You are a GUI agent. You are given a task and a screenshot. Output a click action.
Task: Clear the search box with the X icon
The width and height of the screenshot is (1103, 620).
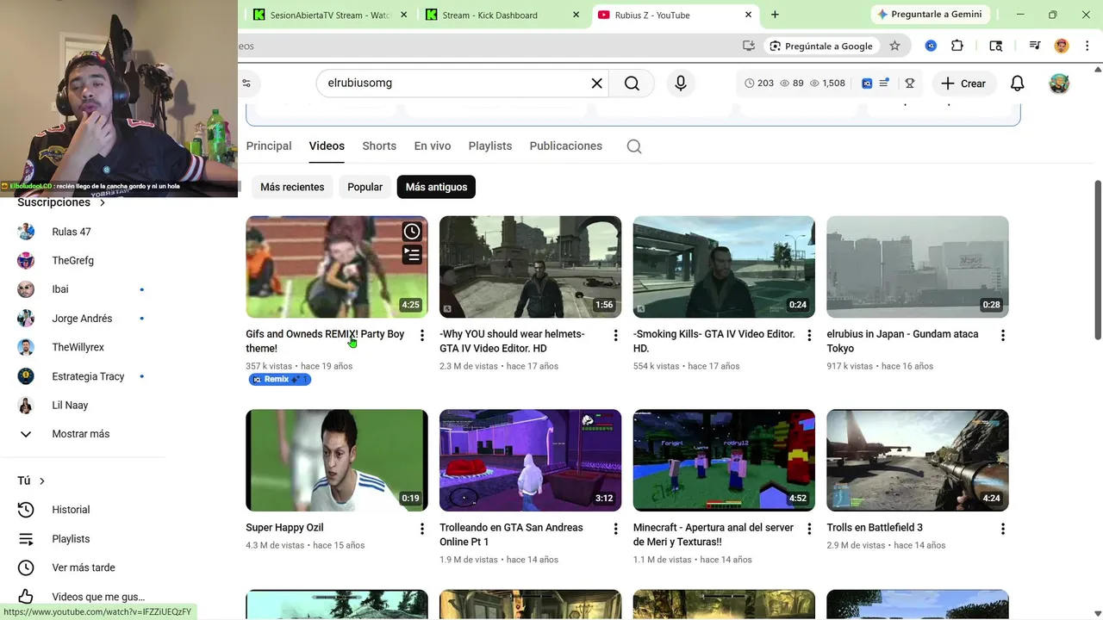596,84
